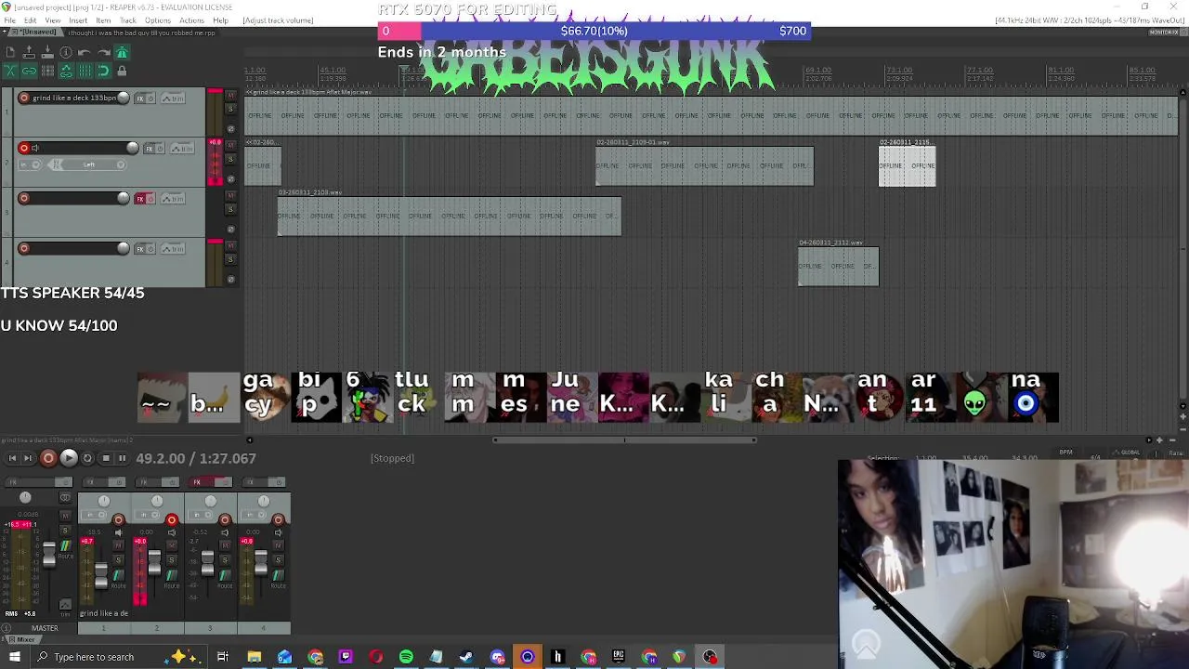
Task: Switch to 'i thought i was the bad guy' project tab
Action: click(141, 33)
